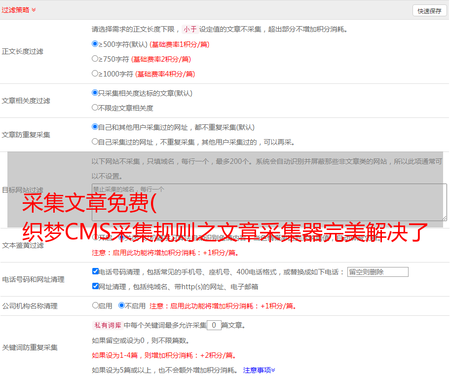Viewport: 450px width, 379px height.
Task: Click the 基础费率1积分/篇 red note
Action: (x=180, y=44)
